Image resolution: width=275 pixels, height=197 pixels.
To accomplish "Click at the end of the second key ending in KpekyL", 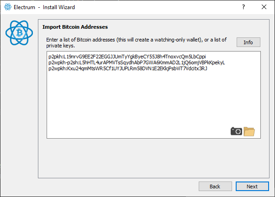I will (x=225, y=62).
